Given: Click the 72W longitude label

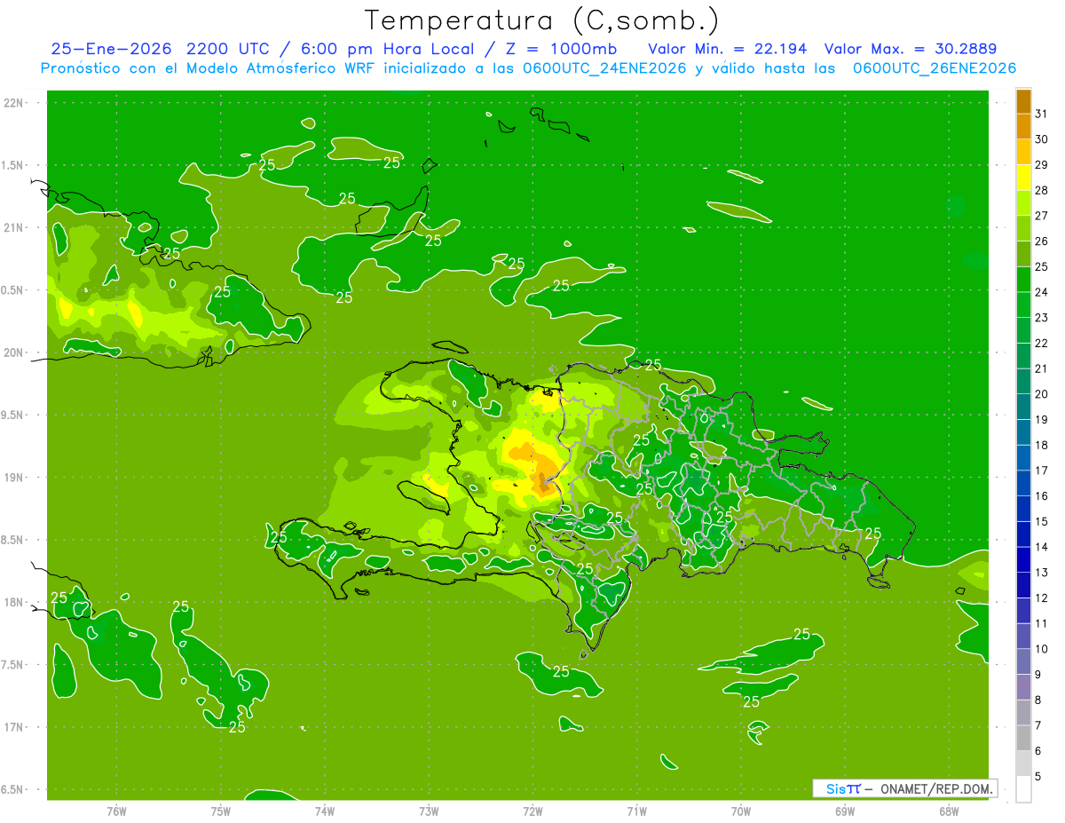Looking at the screenshot, I should coord(532,811).
